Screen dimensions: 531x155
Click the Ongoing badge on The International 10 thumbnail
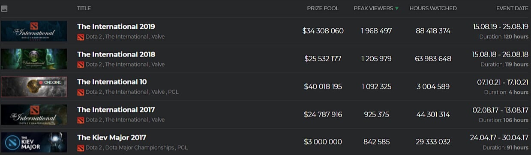coord(51,82)
